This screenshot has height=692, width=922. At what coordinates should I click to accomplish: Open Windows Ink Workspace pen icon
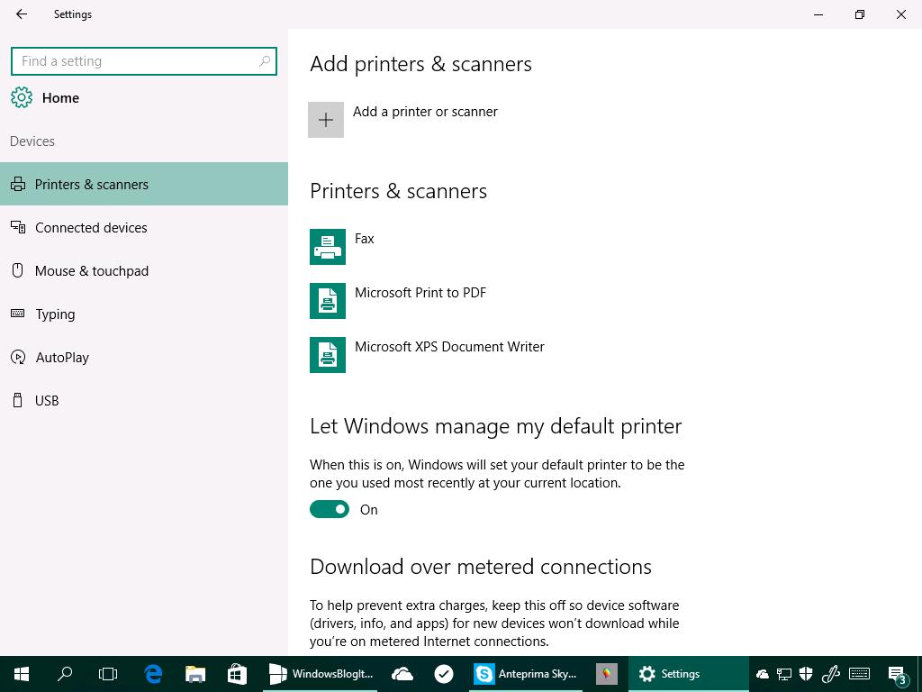(x=829, y=674)
